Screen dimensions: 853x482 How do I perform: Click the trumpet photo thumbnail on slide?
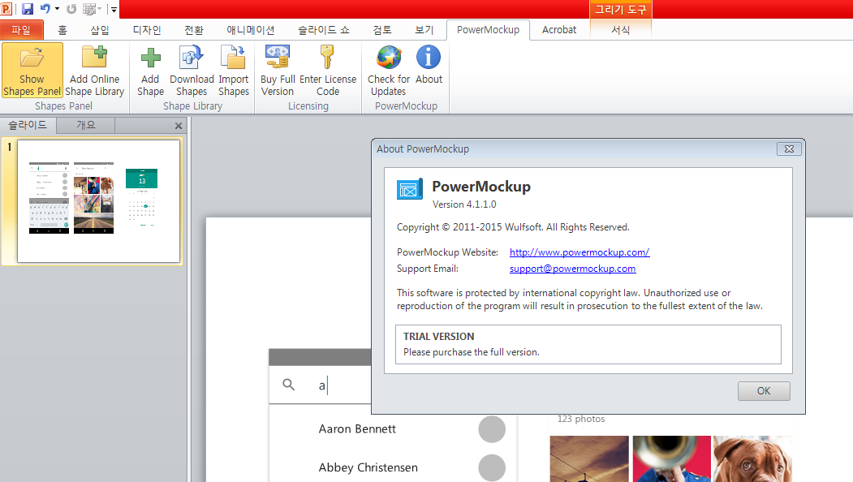[671, 458]
